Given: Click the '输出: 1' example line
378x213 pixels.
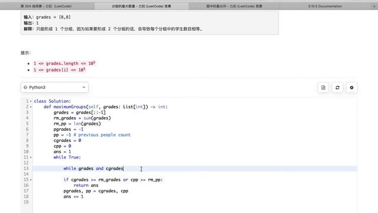Looking at the screenshot, I should click(x=31, y=23).
